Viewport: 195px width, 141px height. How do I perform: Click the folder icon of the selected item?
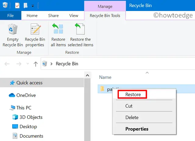click(102, 89)
